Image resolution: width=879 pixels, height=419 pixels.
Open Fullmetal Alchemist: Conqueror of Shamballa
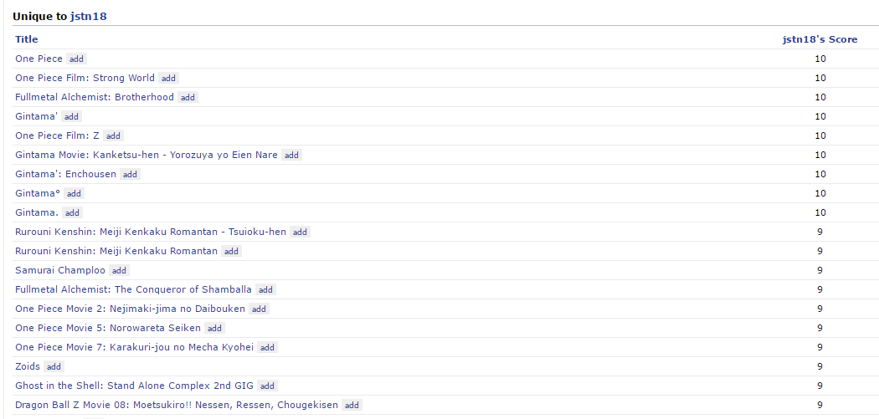[133, 289]
